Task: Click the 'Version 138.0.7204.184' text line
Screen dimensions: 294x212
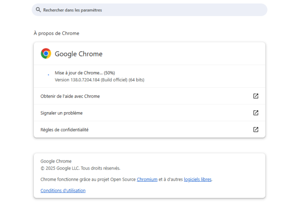Action: pos(99,80)
